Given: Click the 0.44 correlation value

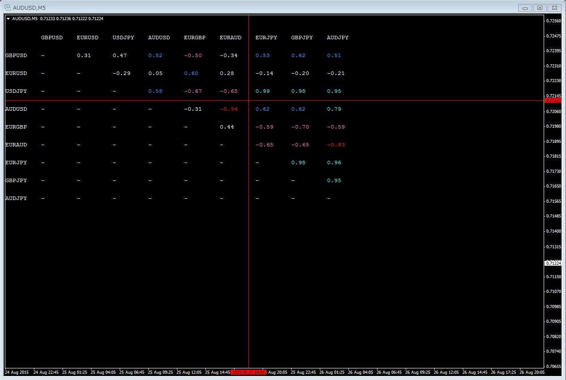Looking at the screenshot, I should (227, 127).
